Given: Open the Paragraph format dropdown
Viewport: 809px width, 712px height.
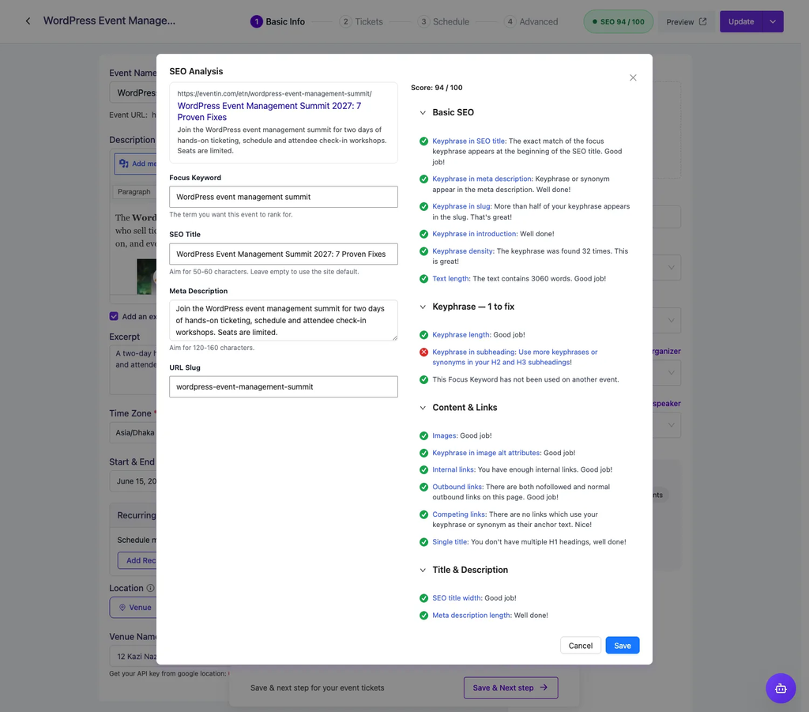Looking at the screenshot, I should tap(134, 192).
